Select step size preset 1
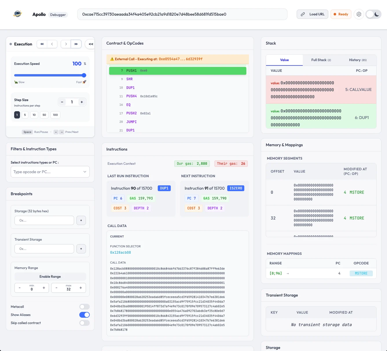 coord(17,115)
